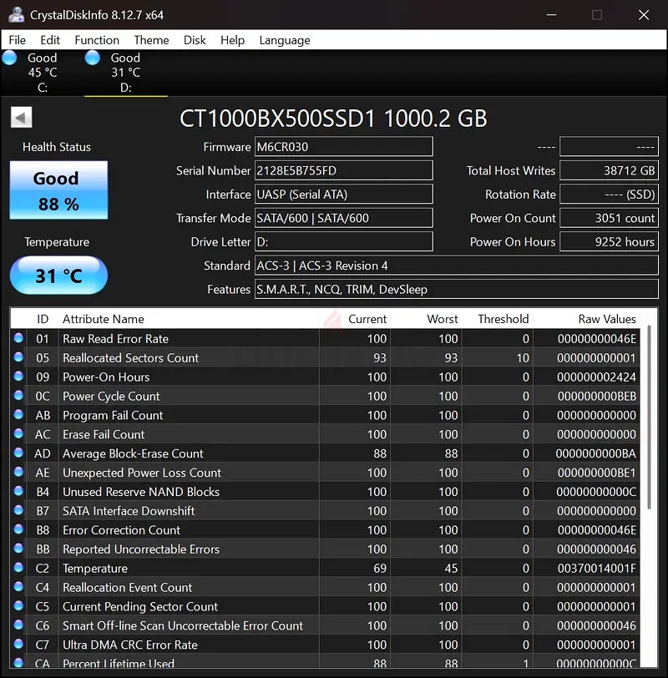Screen dimensions: 668x678
Task: Select the Average Block-Erase Count row text
Action: (x=133, y=453)
